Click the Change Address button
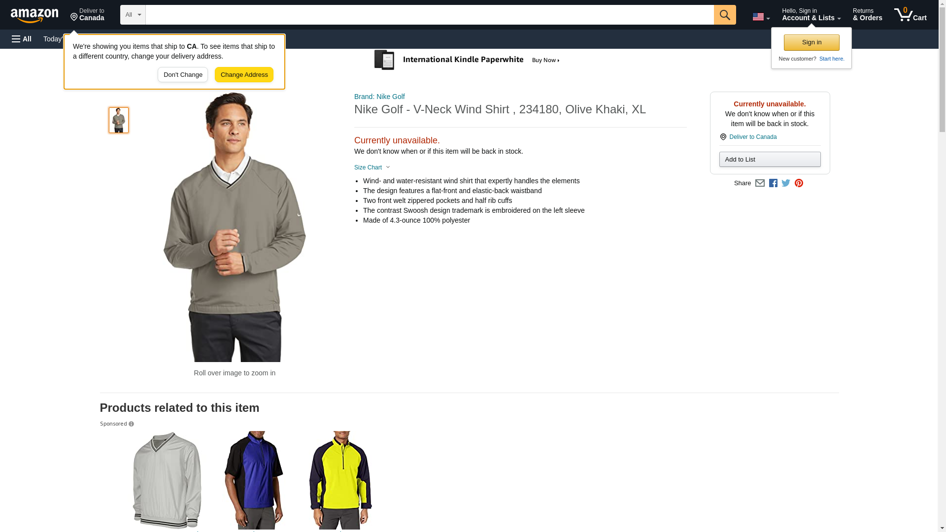Viewport: 946px width, 532px height. coord(244,75)
